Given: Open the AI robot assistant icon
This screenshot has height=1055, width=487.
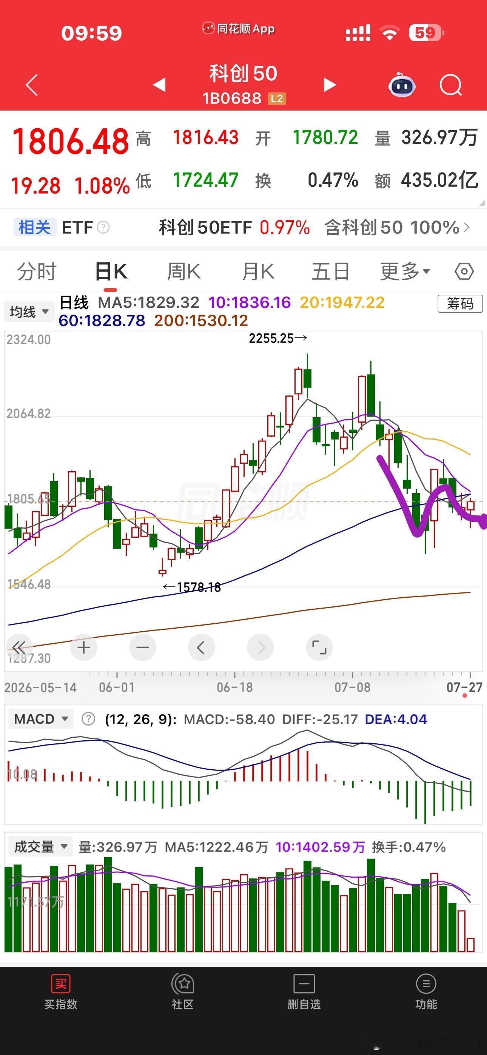Looking at the screenshot, I should 402,85.
